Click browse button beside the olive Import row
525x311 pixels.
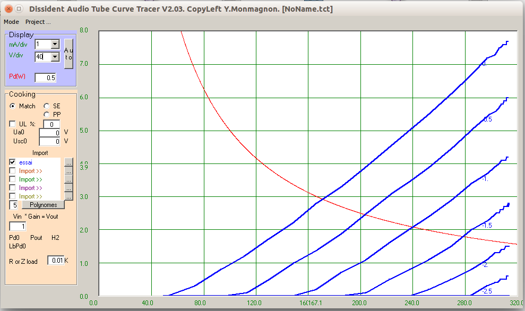68,196
